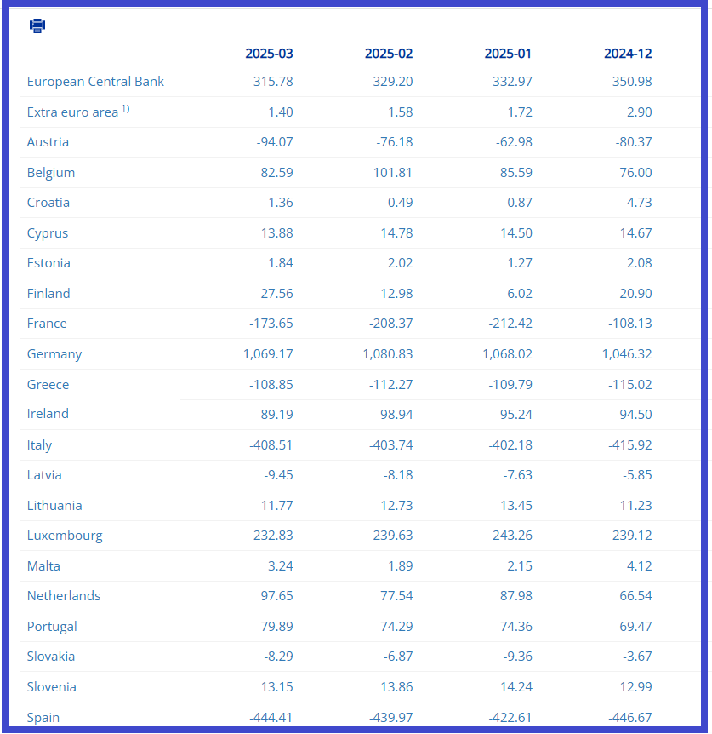Select the Luxembourg row link
The image size is (712, 734).
click(x=65, y=536)
